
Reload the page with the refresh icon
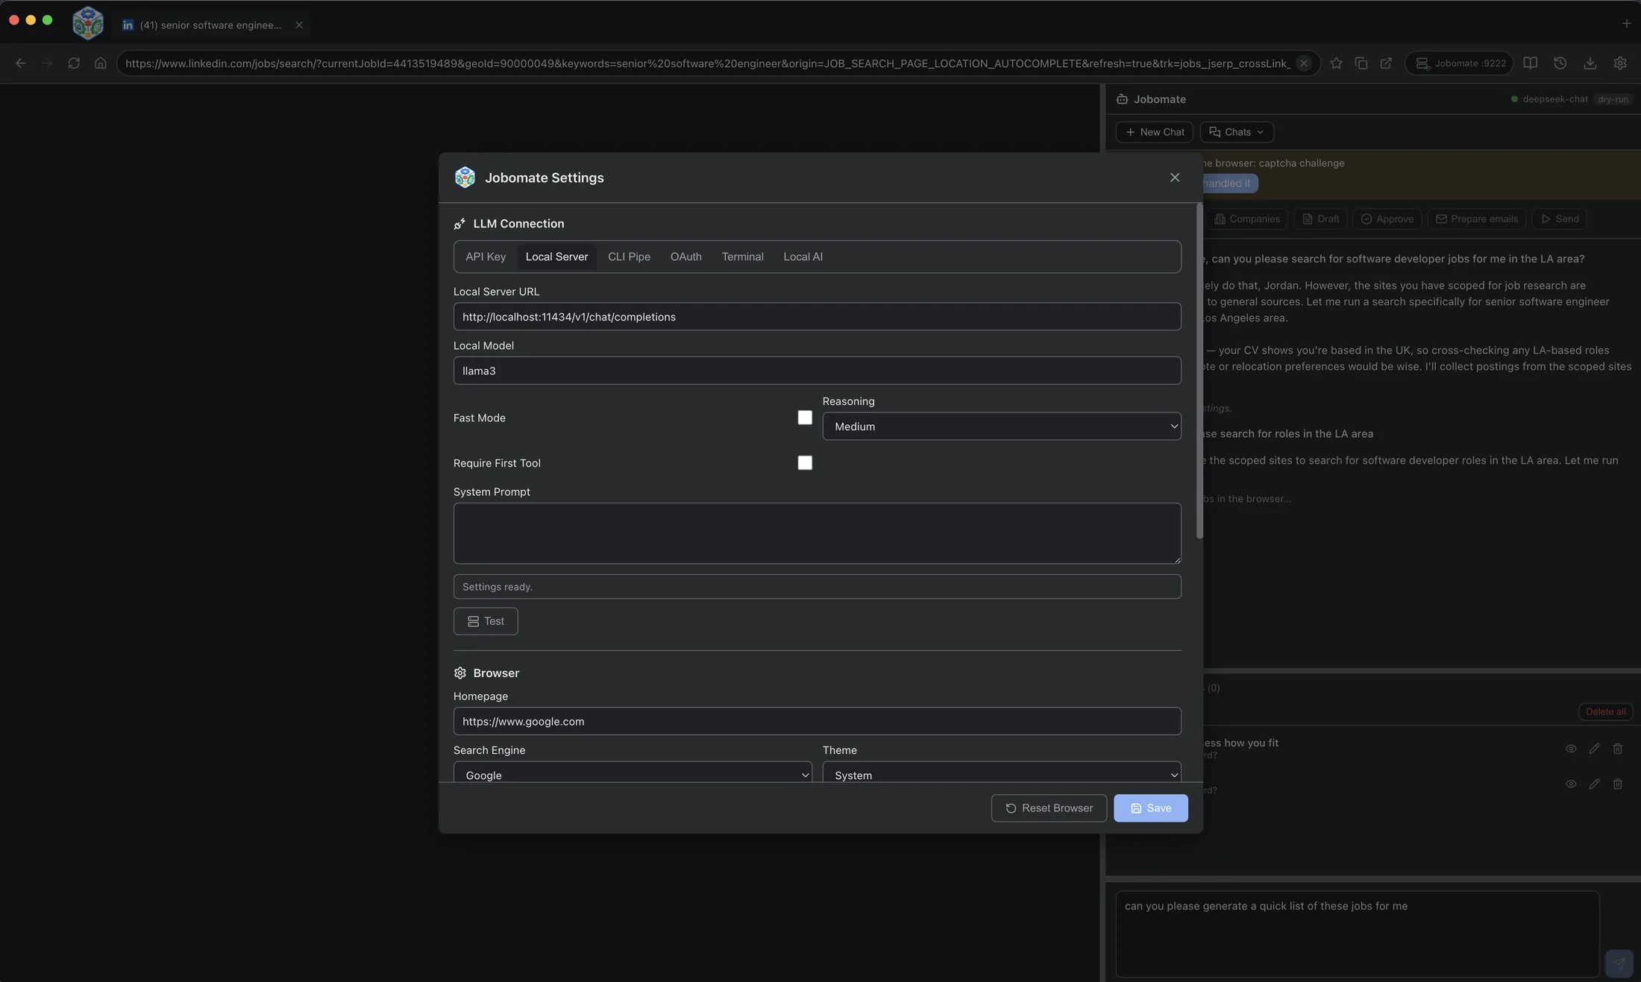tap(74, 63)
